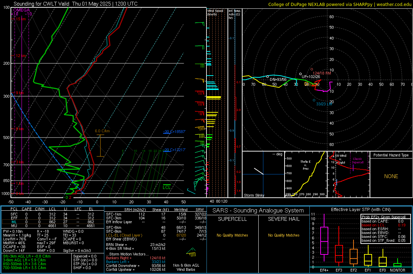Click the 'DN=93/56' hodograph label
This screenshot has width=413, height=274.
click(278, 79)
